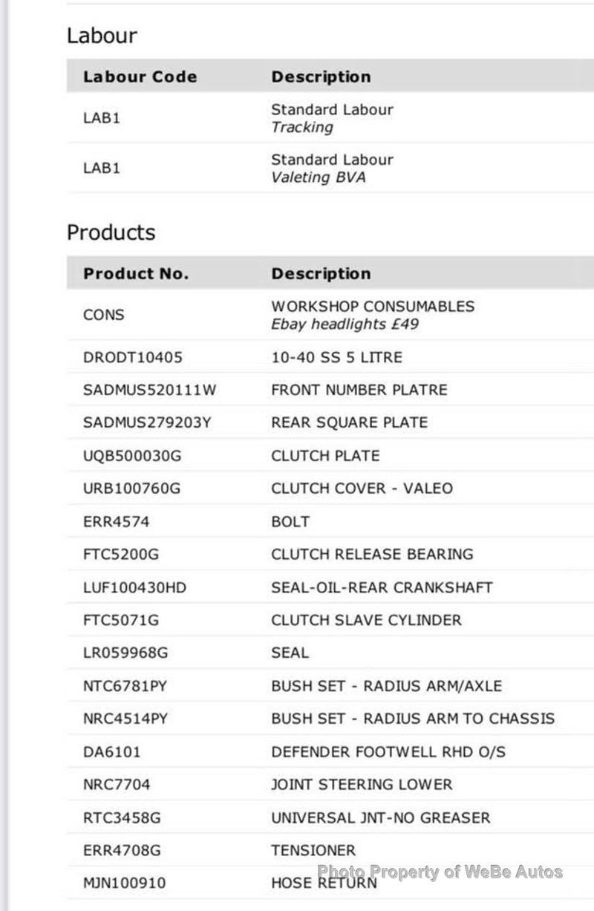
Task: Select product number ERR4708G
Action: click(x=122, y=850)
